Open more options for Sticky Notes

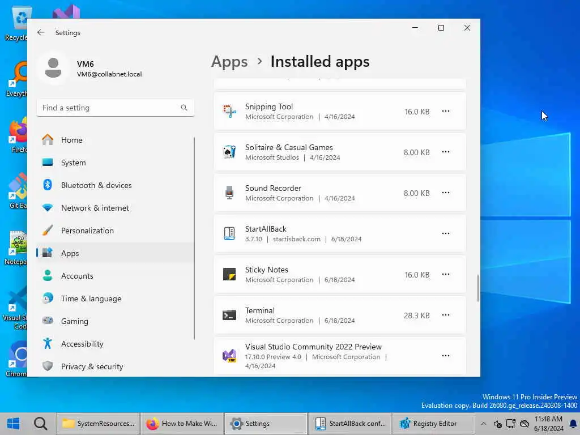point(446,275)
